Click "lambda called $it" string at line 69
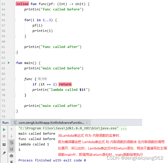 coord(68,90)
